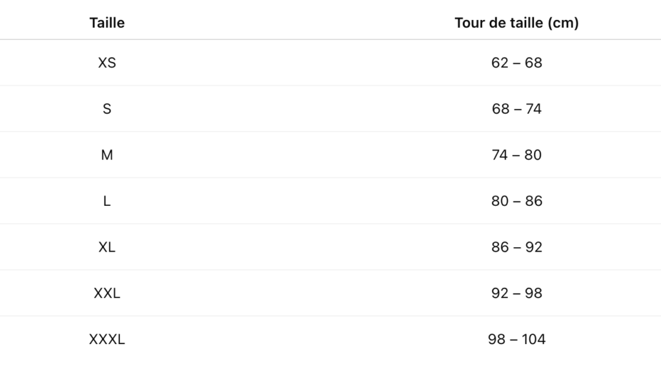
Task: Select the L size cell
Action: pyautogui.click(x=107, y=201)
